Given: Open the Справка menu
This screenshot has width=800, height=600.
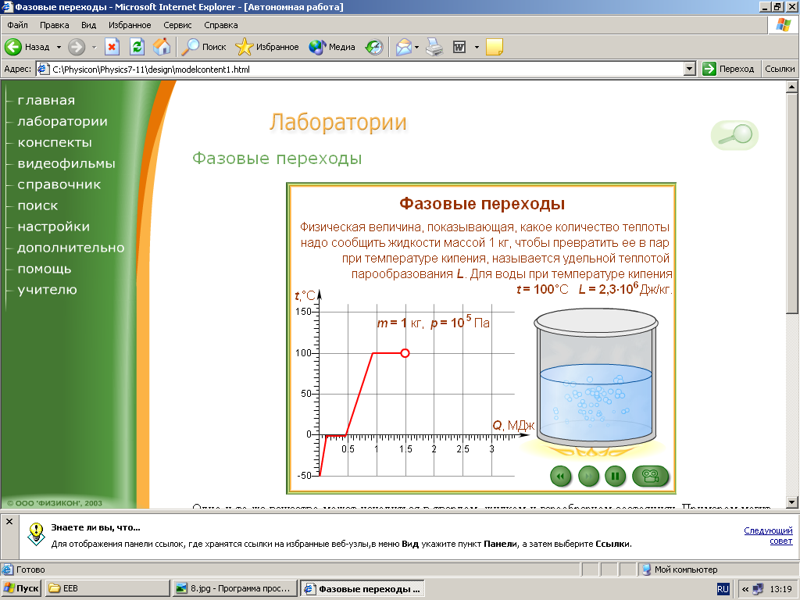Looking at the screenshot, I should point(221,25).
